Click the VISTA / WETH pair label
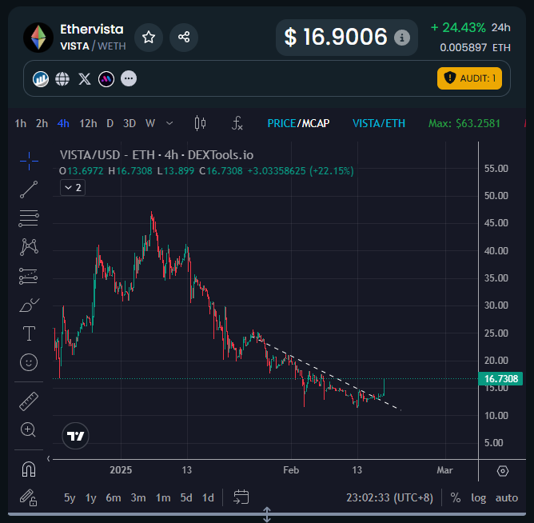Image resolution: width=534 pixels, height=523 pixels. (93, 46)
